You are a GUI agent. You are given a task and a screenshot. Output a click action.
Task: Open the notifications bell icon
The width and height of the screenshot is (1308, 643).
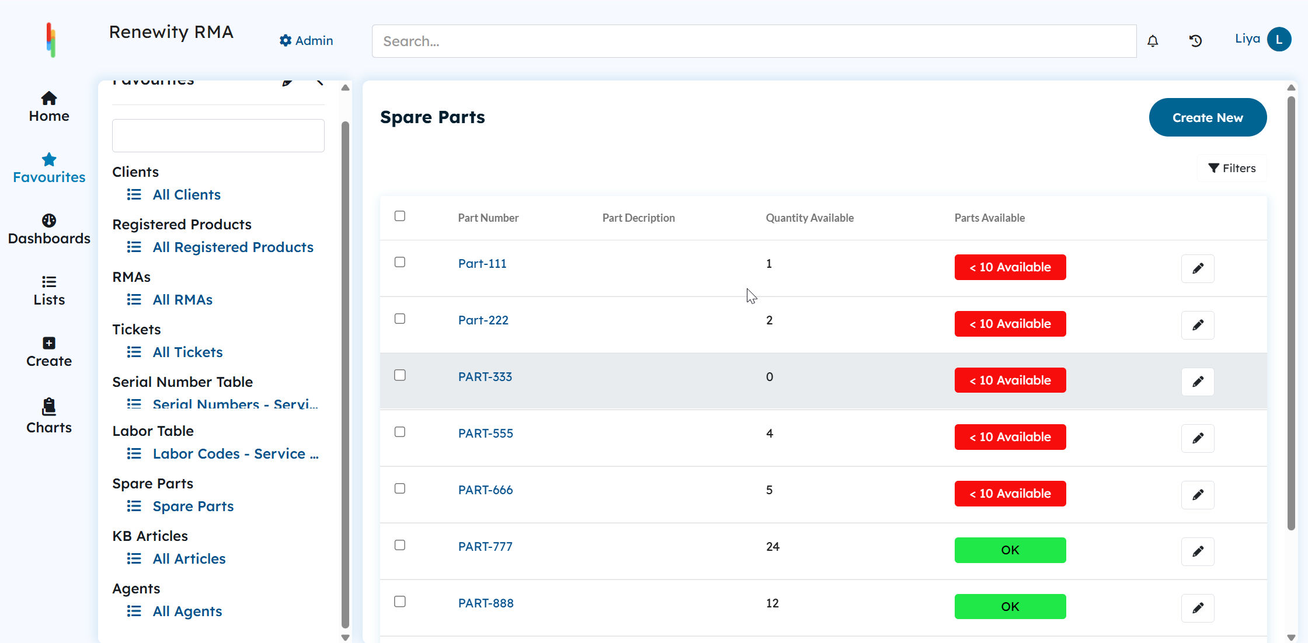1153,41
